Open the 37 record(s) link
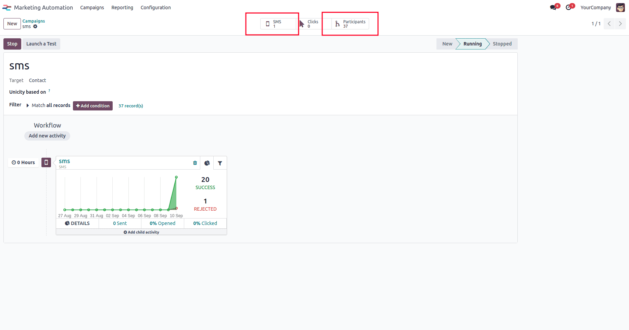The width and height of the screenshot is (629, 330). pos(130,106)
